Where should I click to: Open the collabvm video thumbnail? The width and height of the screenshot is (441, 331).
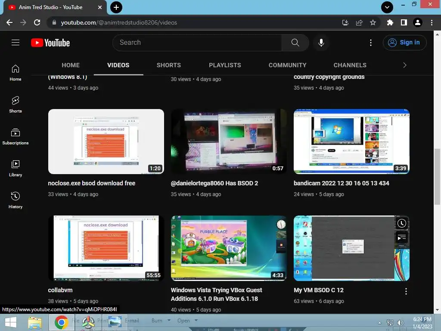coord(106,248)
